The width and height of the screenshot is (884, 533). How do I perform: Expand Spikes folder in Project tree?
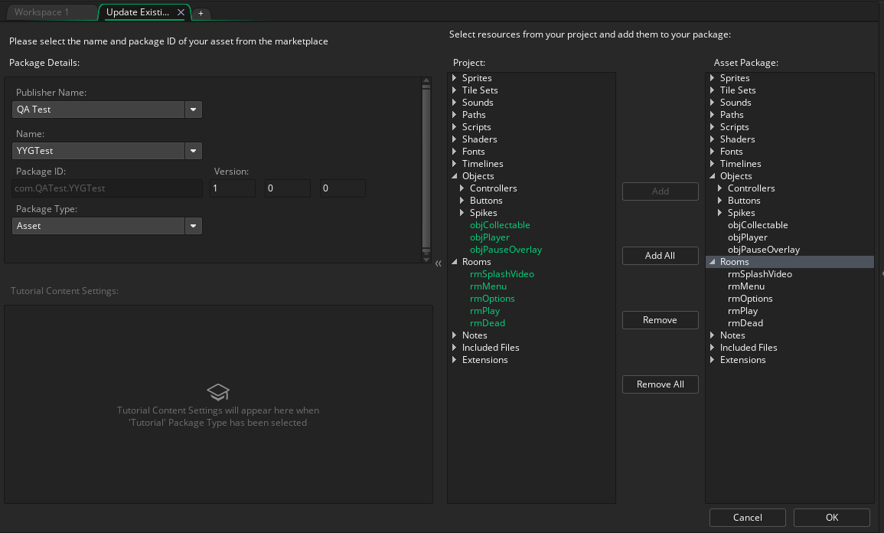(462, 213)
